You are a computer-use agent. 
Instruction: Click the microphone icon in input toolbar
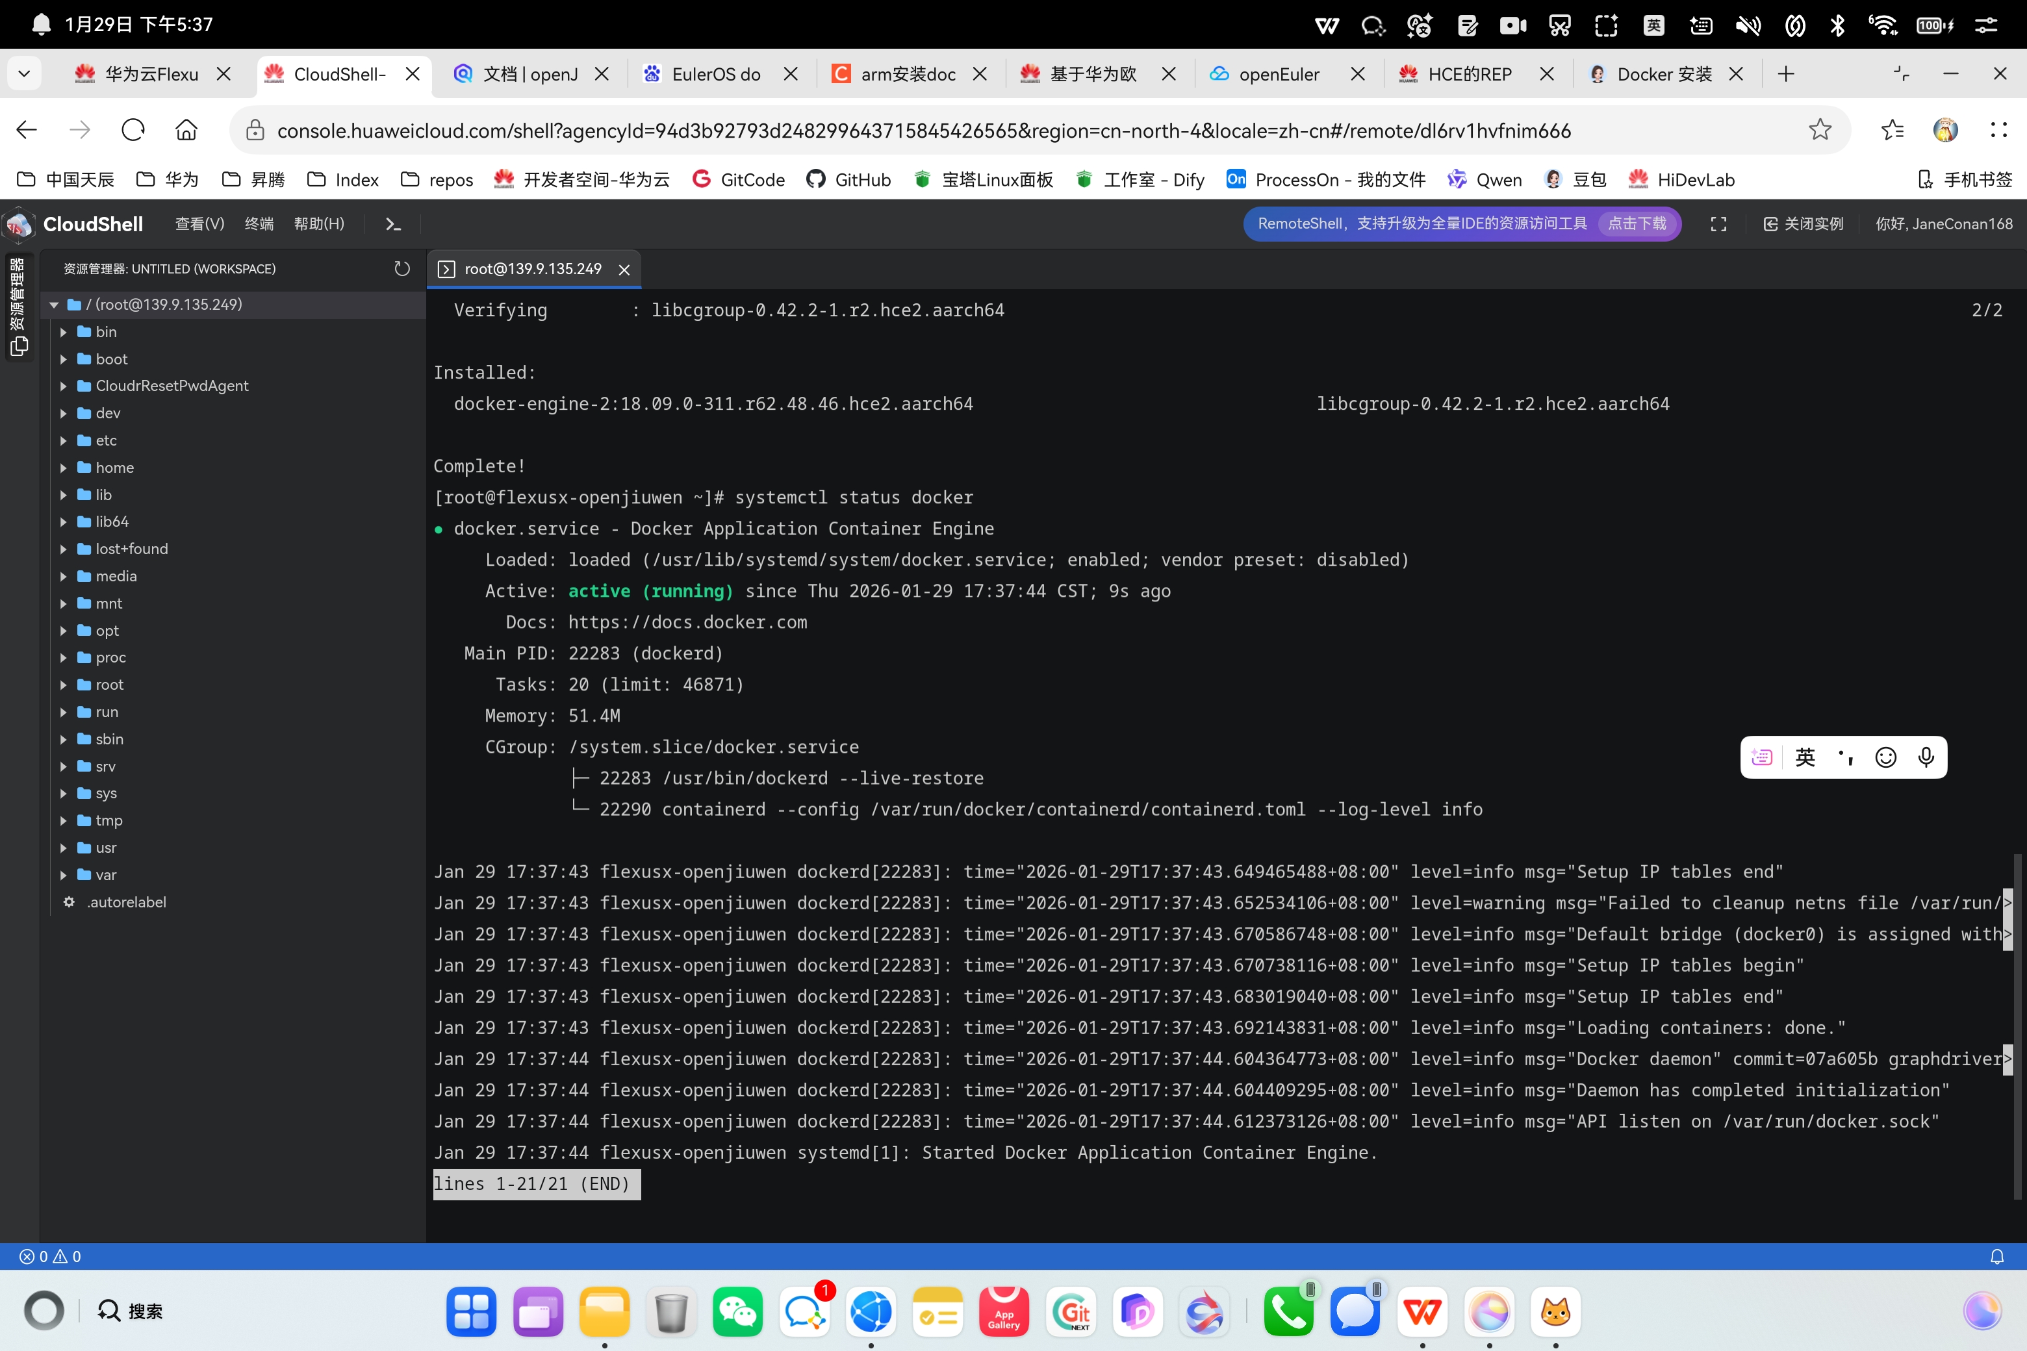(1926, 757)
